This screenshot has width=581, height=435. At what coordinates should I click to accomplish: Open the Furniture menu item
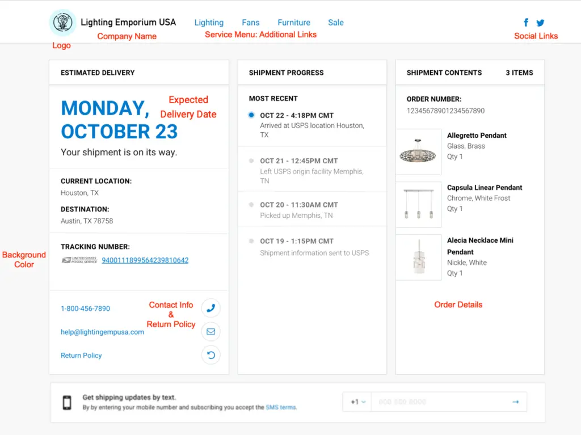coord(294,23)
